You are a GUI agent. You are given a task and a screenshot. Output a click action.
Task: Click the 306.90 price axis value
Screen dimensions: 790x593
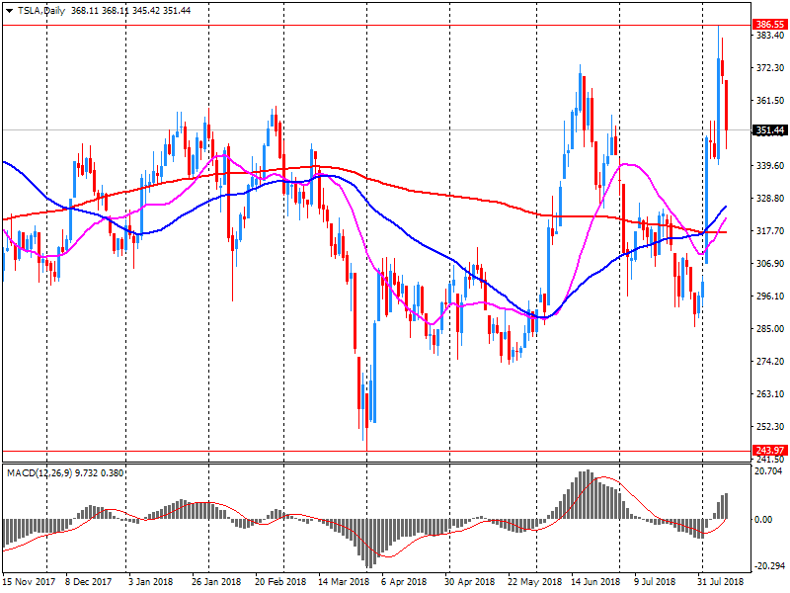tap(770, 263)
